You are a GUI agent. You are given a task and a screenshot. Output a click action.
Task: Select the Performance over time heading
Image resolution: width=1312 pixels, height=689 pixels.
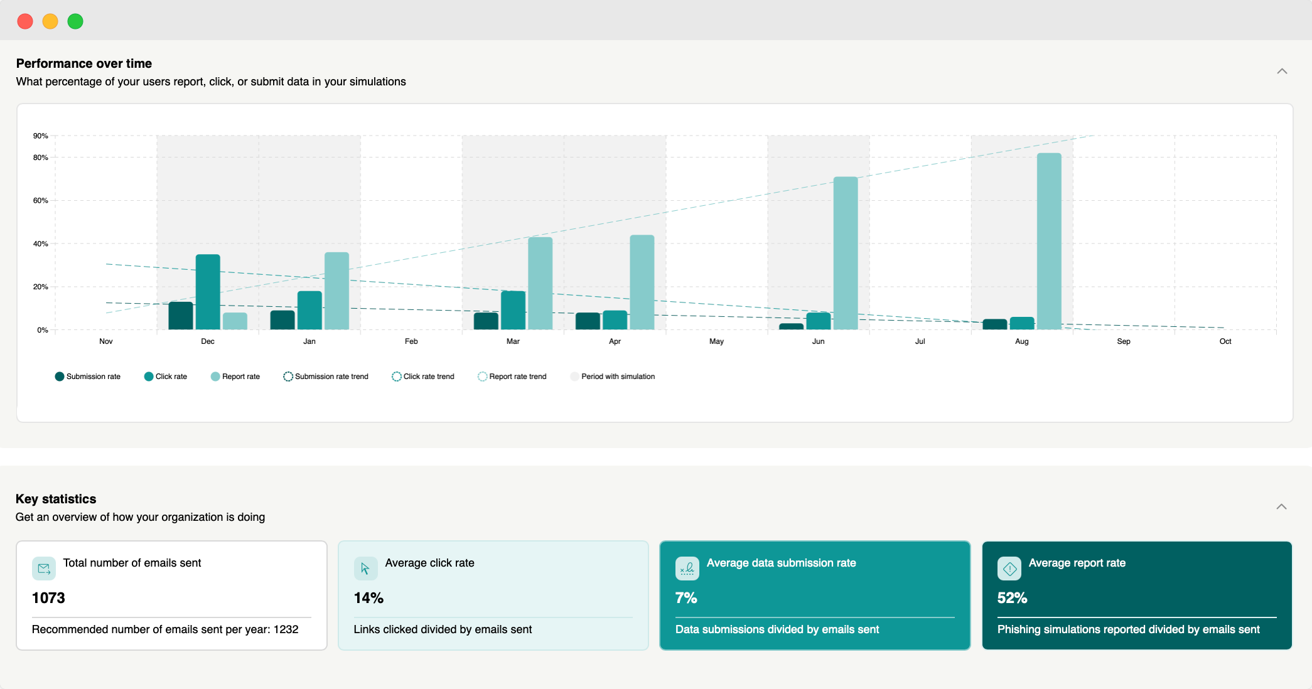click(84, 63)
